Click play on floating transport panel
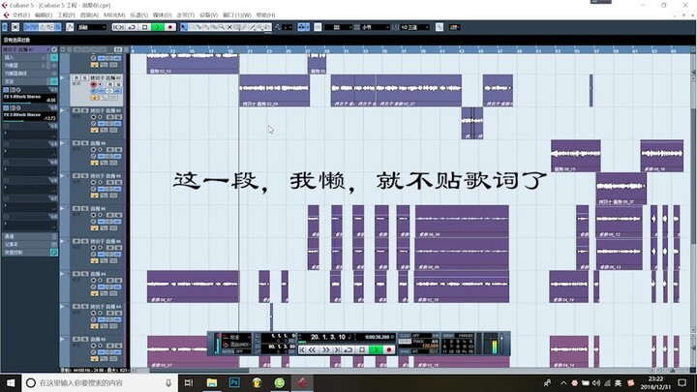697x392 pixels. (x=376, y=349)
